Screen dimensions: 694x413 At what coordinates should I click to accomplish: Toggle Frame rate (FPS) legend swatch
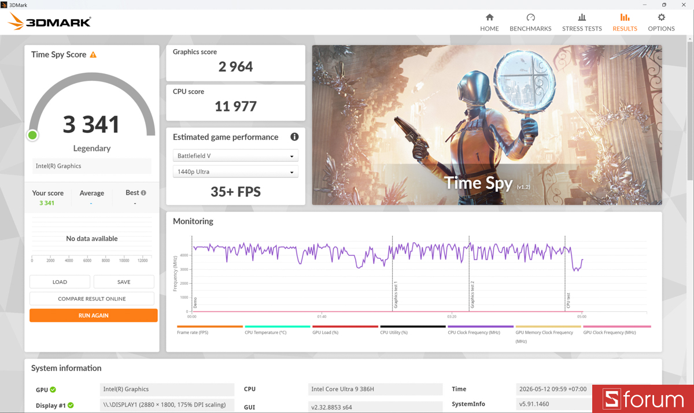[210, 326]
